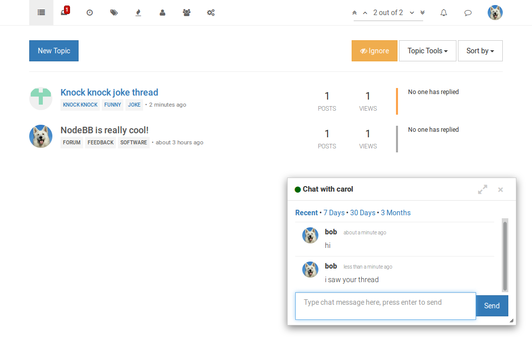The width and height of the screenshot is (532, 342).
Task: Select the Recent topics clock icon
Action: click(x=89, y=13)
